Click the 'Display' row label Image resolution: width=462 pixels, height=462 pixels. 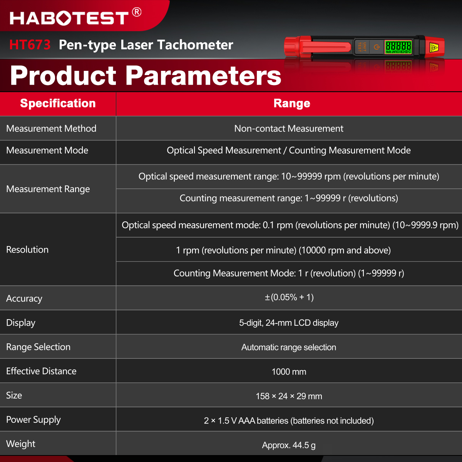point(21,323)
